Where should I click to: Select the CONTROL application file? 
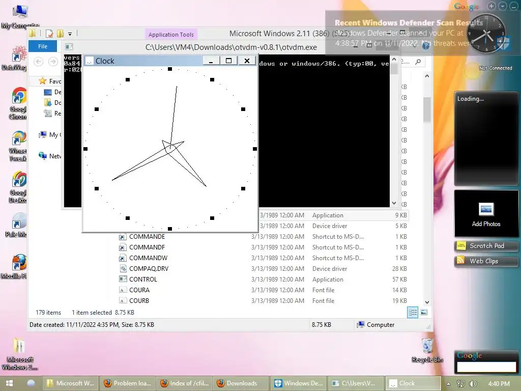[143, 280]
